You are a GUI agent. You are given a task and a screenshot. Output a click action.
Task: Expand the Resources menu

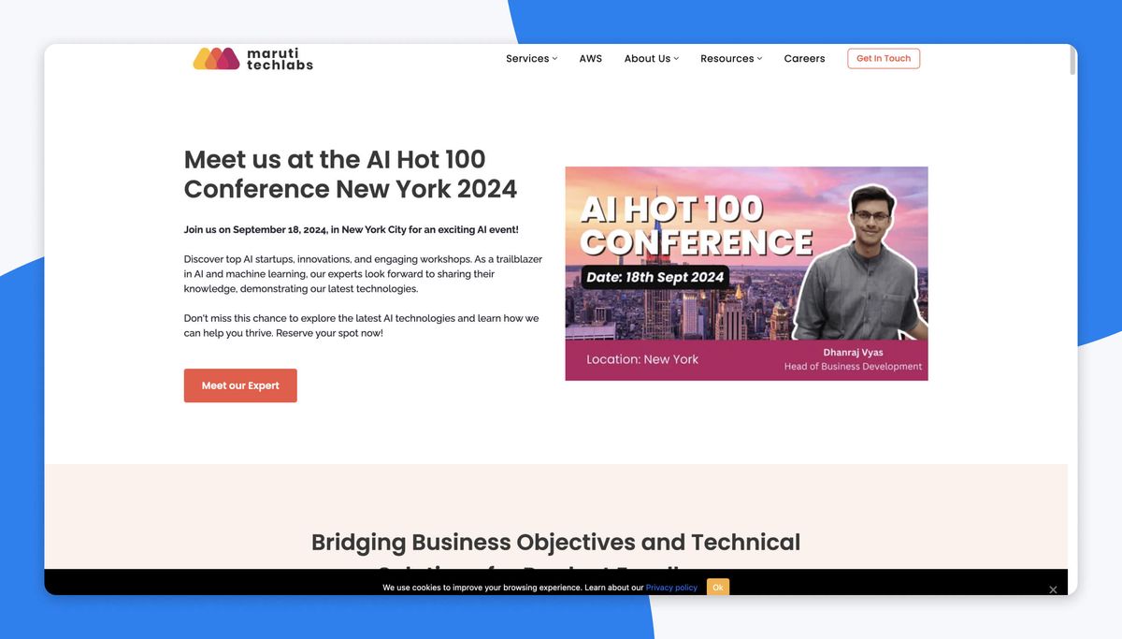pos(731,59)
